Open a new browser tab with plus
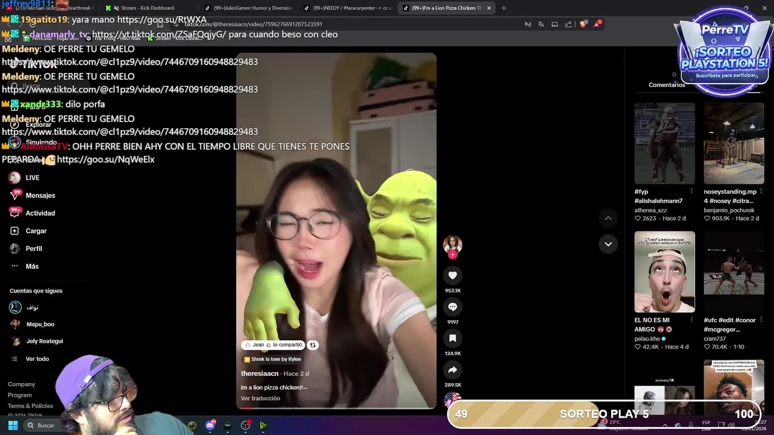This screenshot has height=435, width=774. (504, 8)
